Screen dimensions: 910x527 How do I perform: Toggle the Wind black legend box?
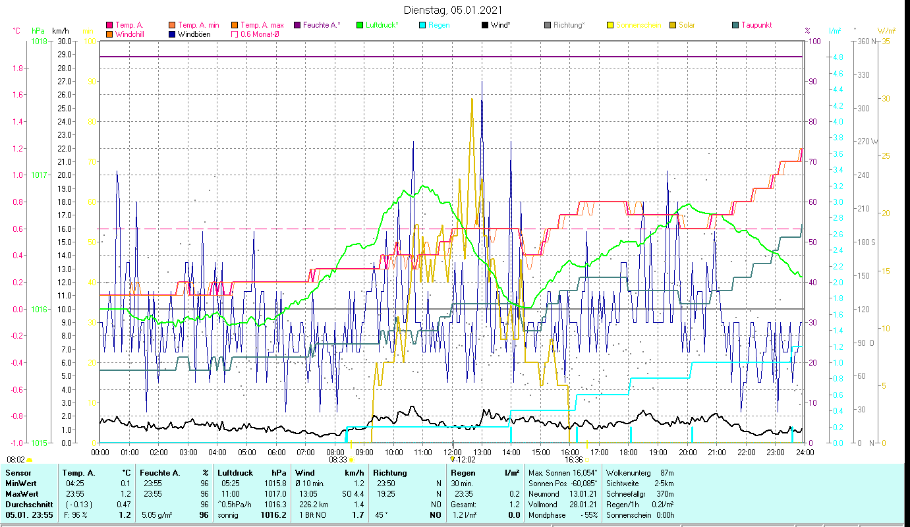pyautogui.click(x=485, y=26)
